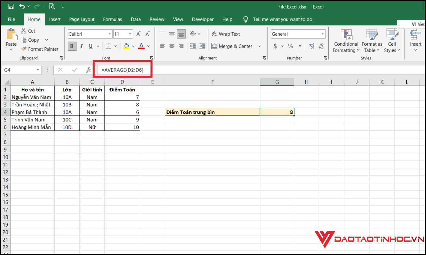This screenshot has width=426, height=255.
Task: Toggle Italic formatting button
Action: tap(82, 46)
